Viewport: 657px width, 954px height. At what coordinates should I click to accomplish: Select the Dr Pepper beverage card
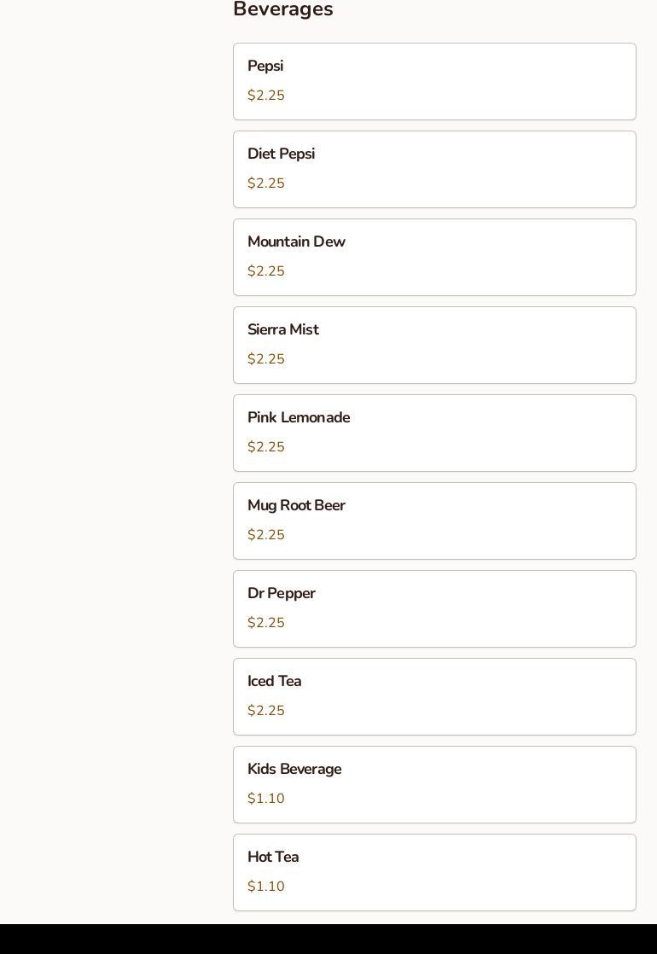(434, 609)
